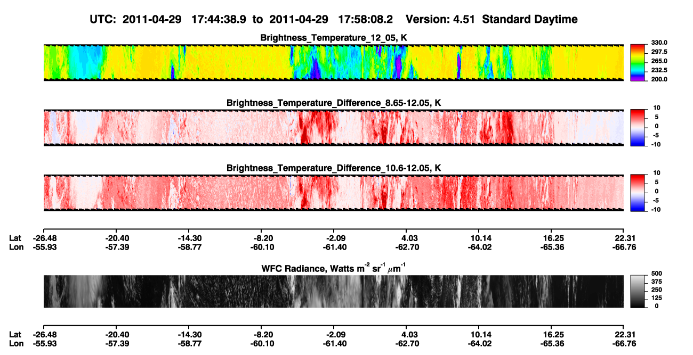The image size is (693, 355).
Task: Click upper axis latitude value -20.40
Action: 117,238
